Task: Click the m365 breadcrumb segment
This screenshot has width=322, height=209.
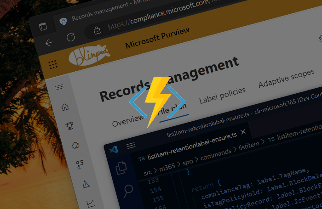Action: [167, 167]
